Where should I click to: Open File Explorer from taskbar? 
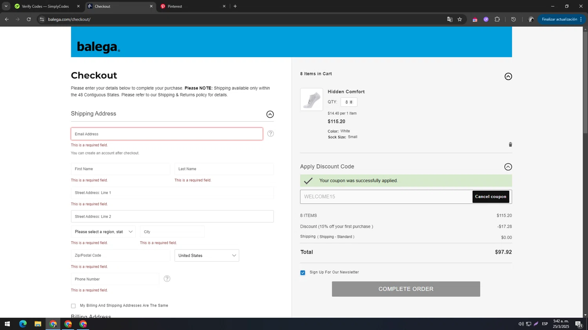tap(38, 324)
